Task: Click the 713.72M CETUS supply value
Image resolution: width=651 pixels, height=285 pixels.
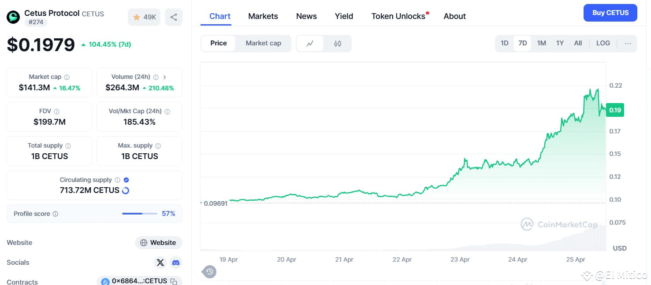Action: pos(89,190)
